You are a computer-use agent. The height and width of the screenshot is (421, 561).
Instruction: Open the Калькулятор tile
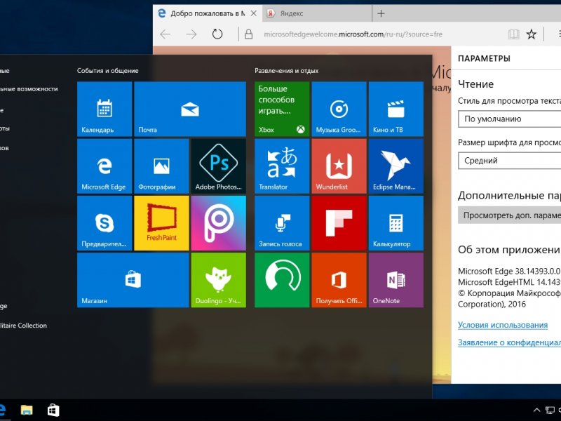point(396,223)
